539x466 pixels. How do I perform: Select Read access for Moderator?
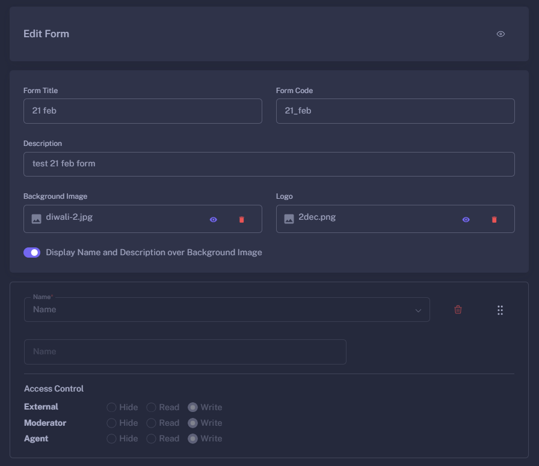click(151, 423)
